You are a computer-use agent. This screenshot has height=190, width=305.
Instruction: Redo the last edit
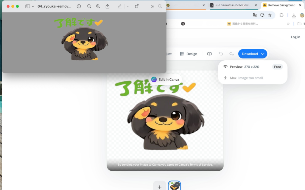[231, 54]
